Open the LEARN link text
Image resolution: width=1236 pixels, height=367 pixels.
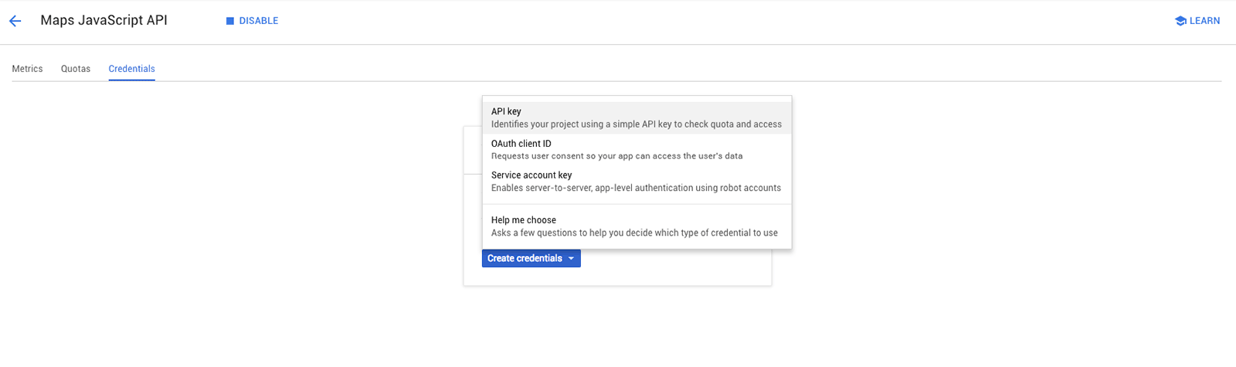click(1204, 21)
